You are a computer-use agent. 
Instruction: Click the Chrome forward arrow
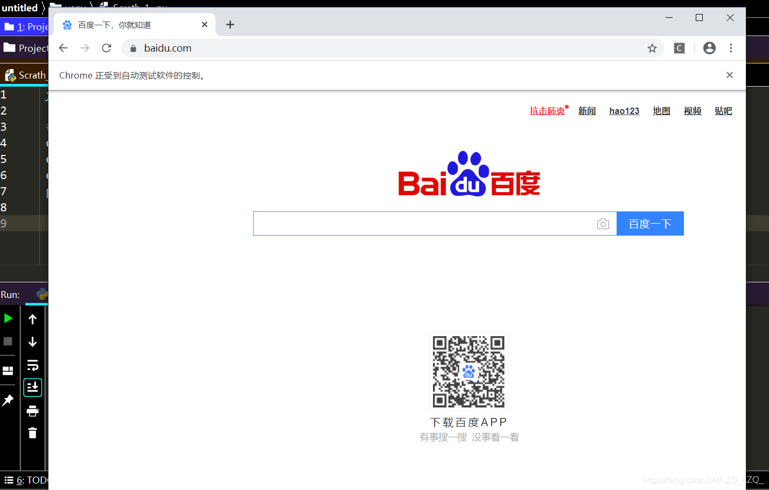(x=85, y=48)
